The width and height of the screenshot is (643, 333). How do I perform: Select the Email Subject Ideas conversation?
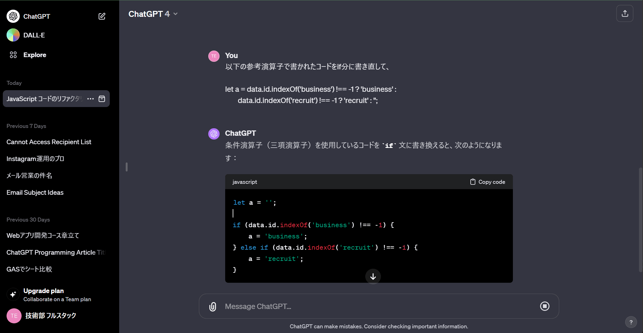pos(35,193)
